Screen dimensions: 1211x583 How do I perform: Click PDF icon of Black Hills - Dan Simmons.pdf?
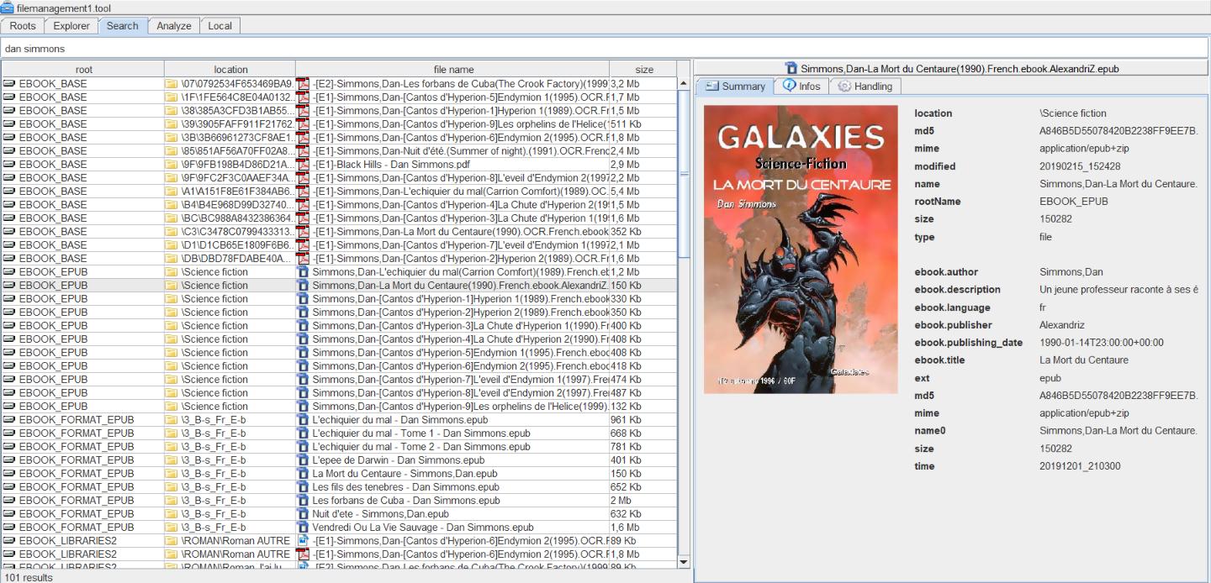[x=304, y=164]
